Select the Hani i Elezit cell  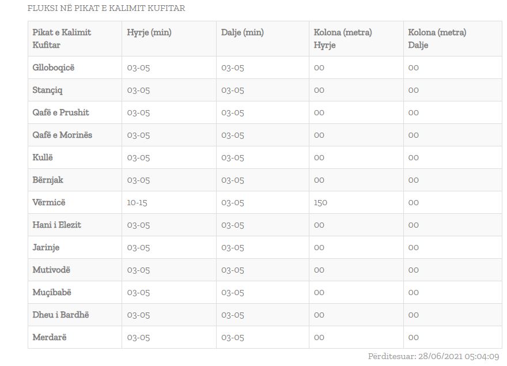[x=56, y=225]
